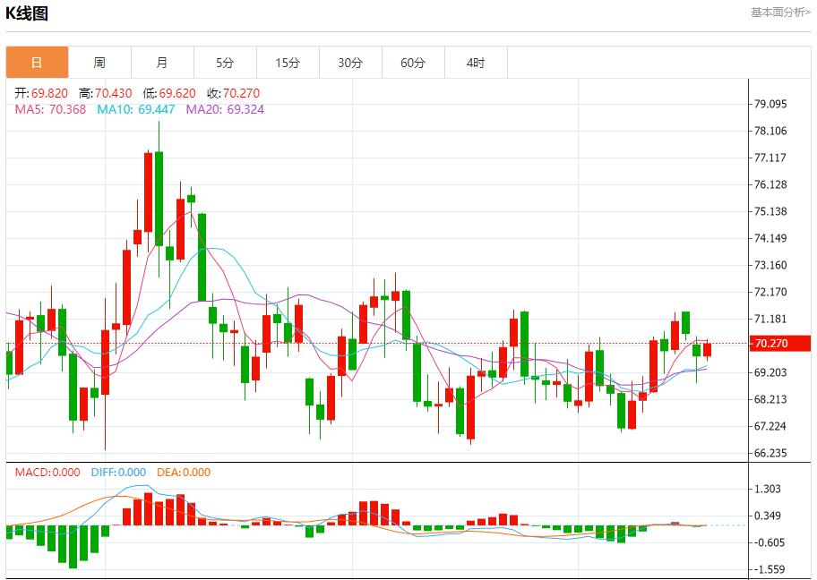Click the K线图 title heading
Screen dimensions: 817x580
click(x=28, y=13)
